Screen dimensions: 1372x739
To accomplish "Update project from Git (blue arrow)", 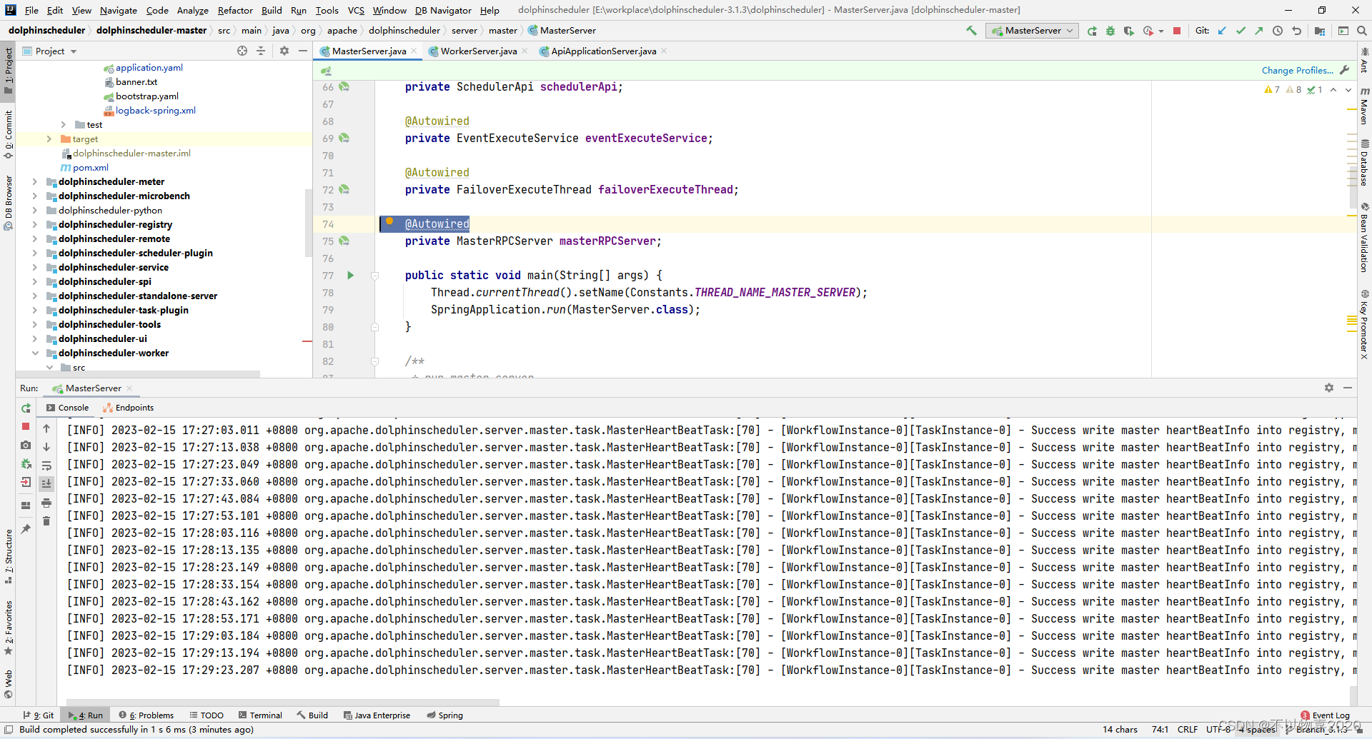I will [1222, 31].
